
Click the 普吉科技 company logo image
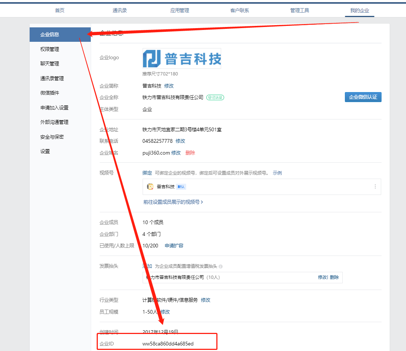point(182,58)
